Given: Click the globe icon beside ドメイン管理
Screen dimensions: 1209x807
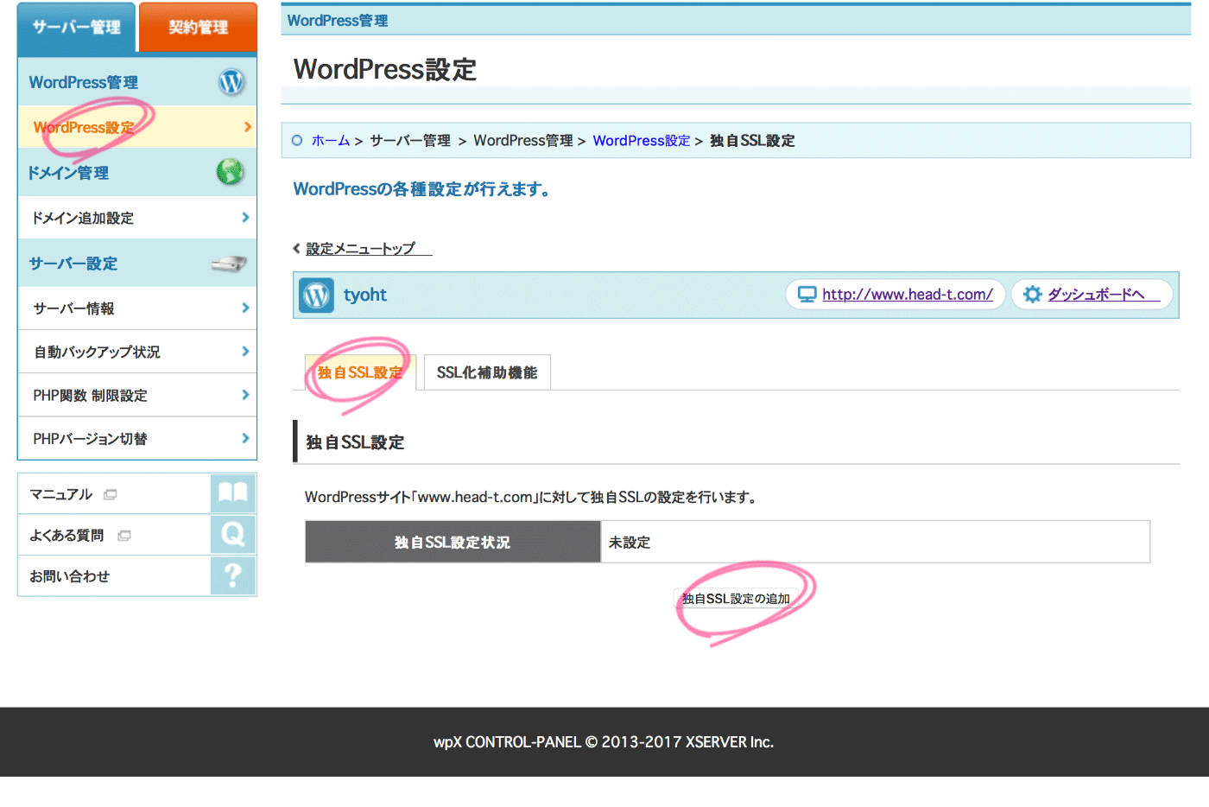Looking at the screenshot, I should [x=230, y=172].
